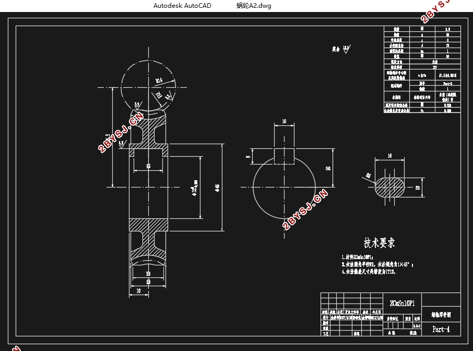Select the "15" width dimension inside the hub

[x=148, y=166]
